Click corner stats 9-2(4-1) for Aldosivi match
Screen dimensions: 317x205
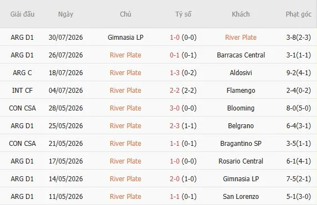298,72
